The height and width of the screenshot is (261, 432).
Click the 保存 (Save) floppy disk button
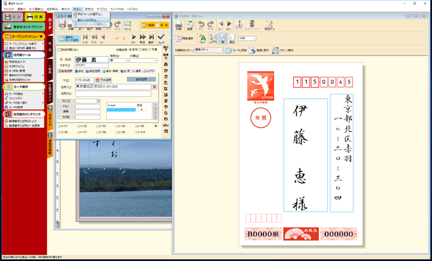pos(12,17)
